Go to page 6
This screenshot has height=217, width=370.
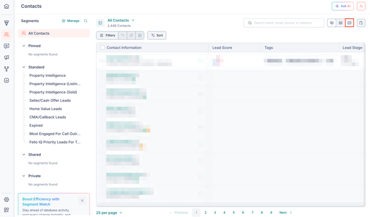(x=243, y=213)
